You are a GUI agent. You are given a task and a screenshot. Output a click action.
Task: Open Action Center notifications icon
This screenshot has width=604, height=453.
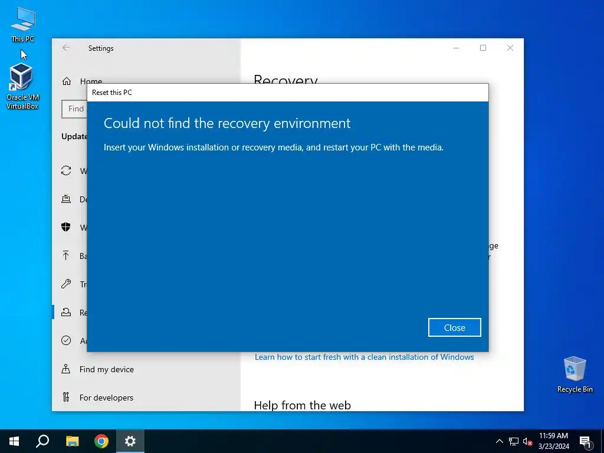(x=585, y=441)
